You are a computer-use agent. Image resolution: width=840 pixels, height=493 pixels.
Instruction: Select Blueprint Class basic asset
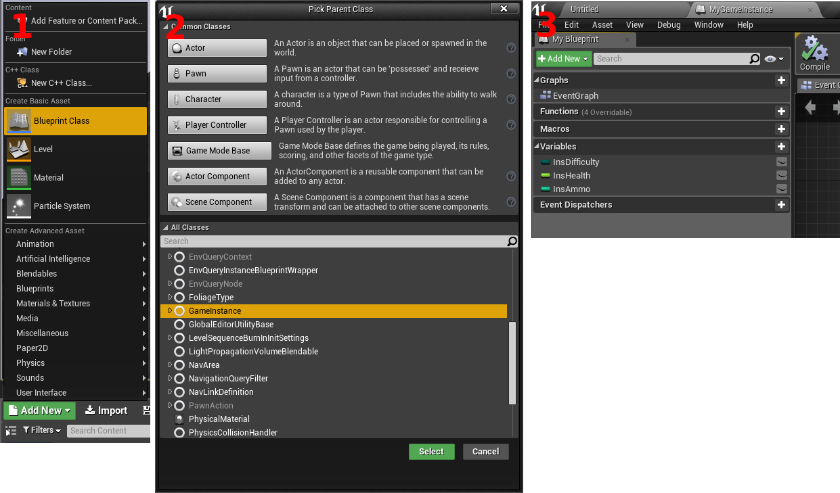point(76,121)
